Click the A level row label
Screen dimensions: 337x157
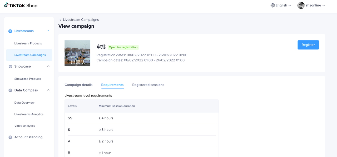(x=69, y=141)
